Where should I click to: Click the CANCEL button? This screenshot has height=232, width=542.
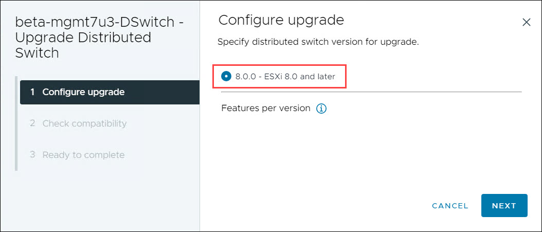(x=450, y=206)
